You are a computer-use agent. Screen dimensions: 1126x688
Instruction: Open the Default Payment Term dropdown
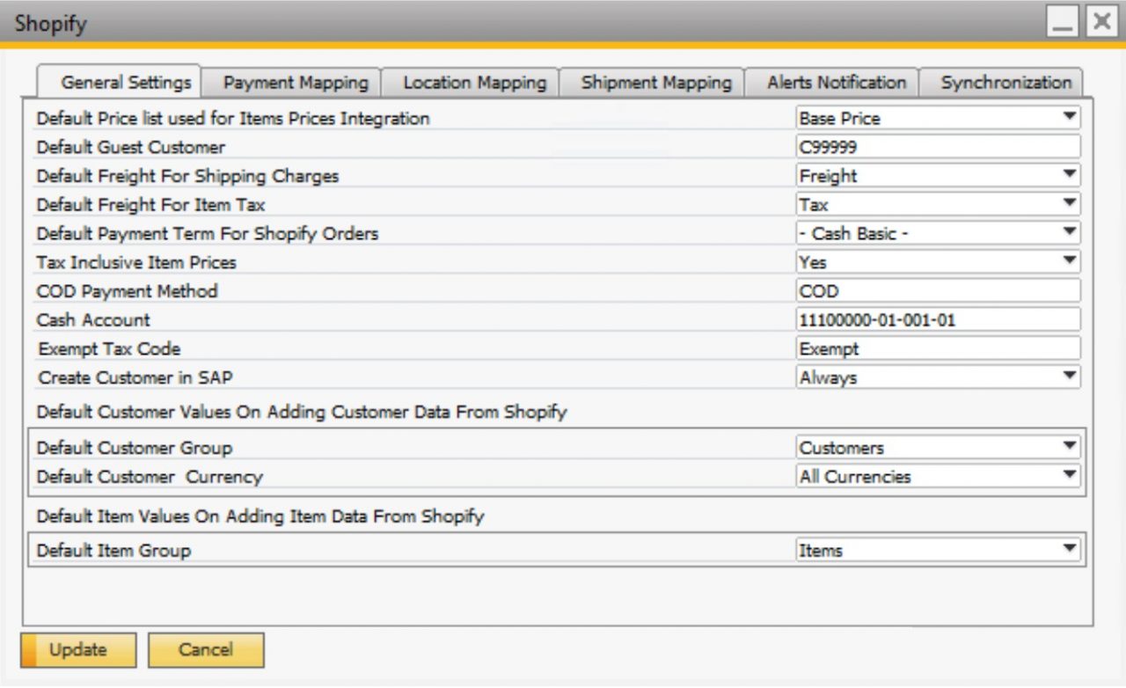(x=1070, y=232)
